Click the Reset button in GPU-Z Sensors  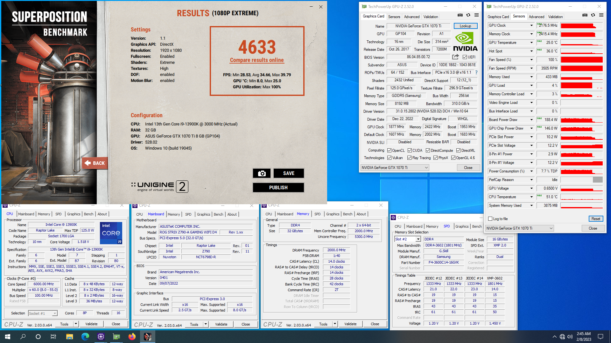(x=596, y=219)
